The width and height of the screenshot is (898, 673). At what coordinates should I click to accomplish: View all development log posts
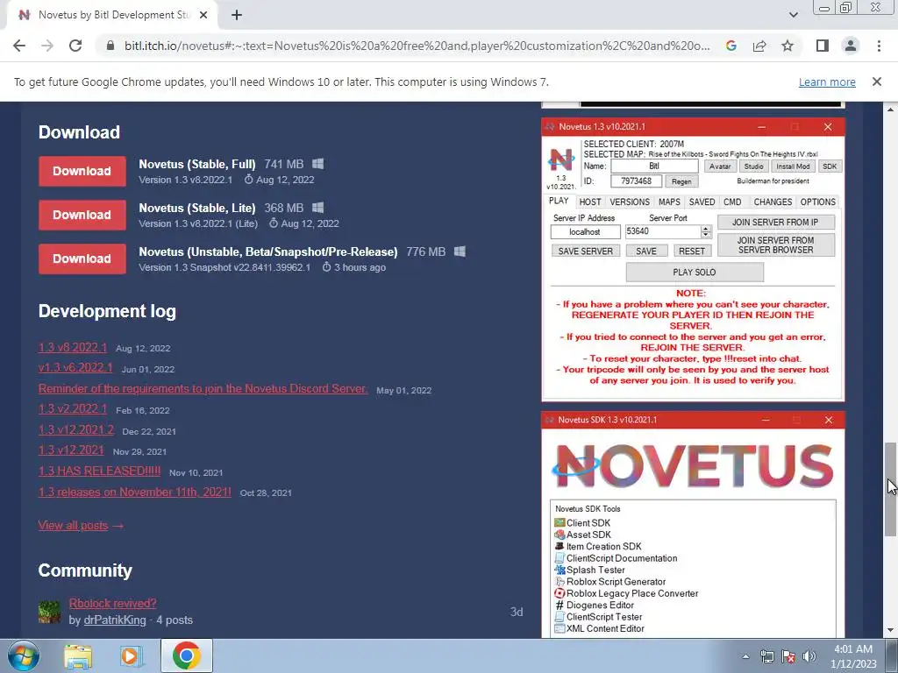tap(81, 526)
